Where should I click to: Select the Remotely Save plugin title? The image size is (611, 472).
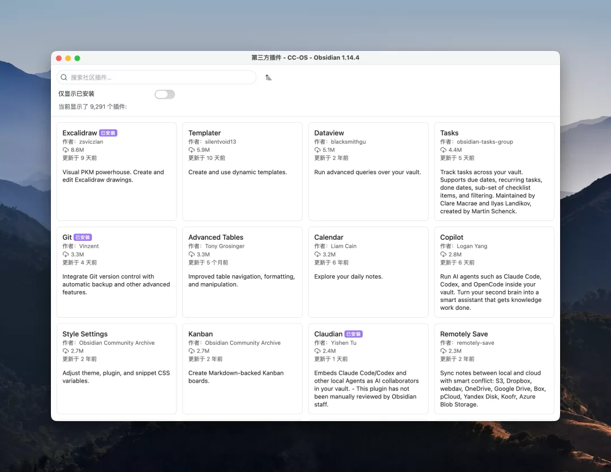point(464,334)
